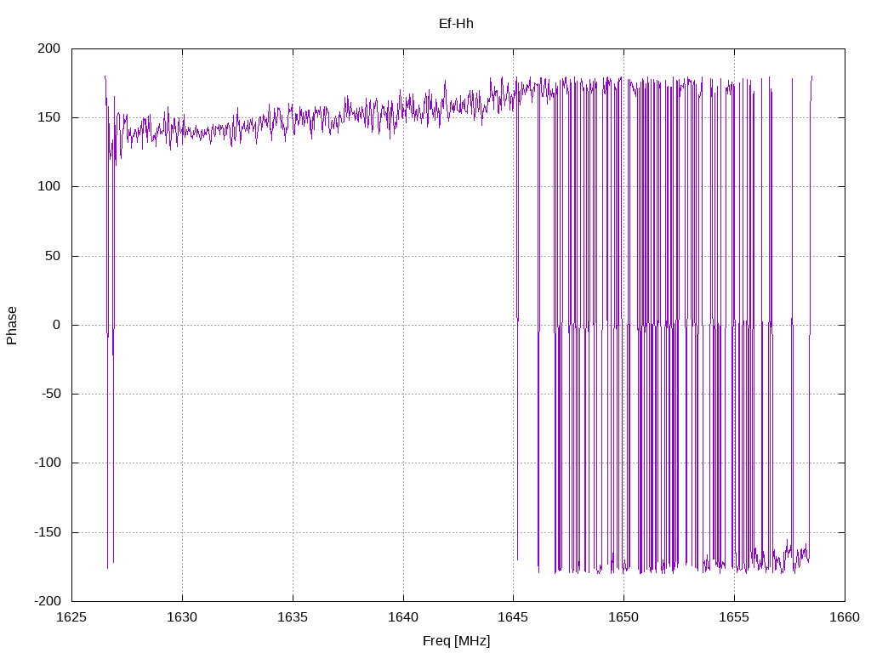The height and width of the screenshot is (653, 871).
Task: Select the 'Phase' y-axis label
Action: pyautogui.click(x=12, y=326)
